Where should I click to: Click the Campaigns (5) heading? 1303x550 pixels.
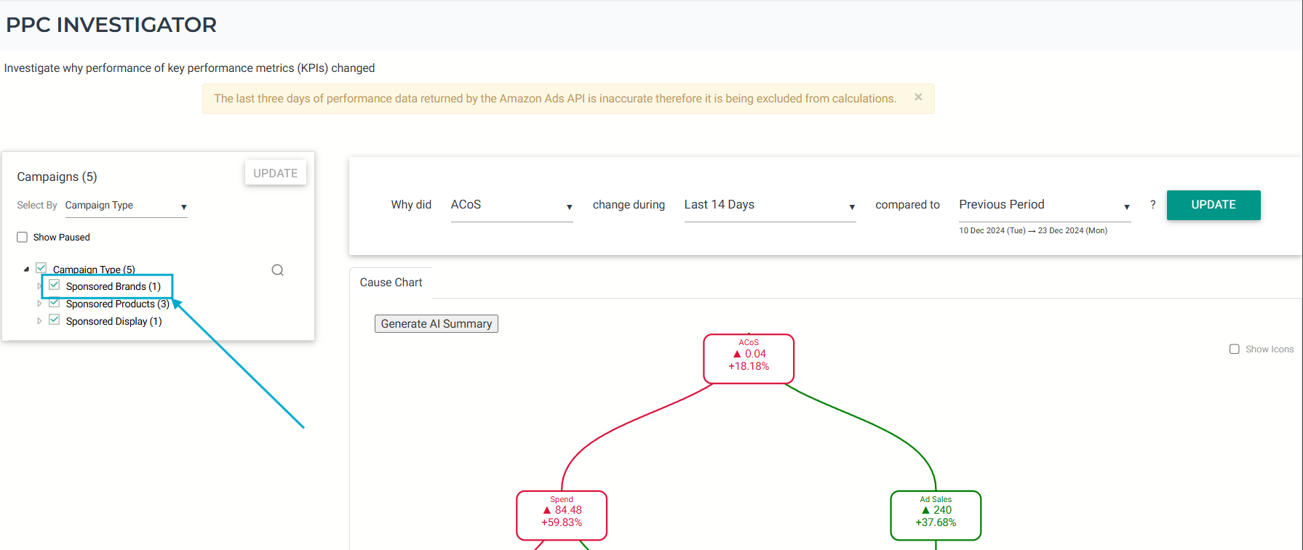click(x=57, y=177)
